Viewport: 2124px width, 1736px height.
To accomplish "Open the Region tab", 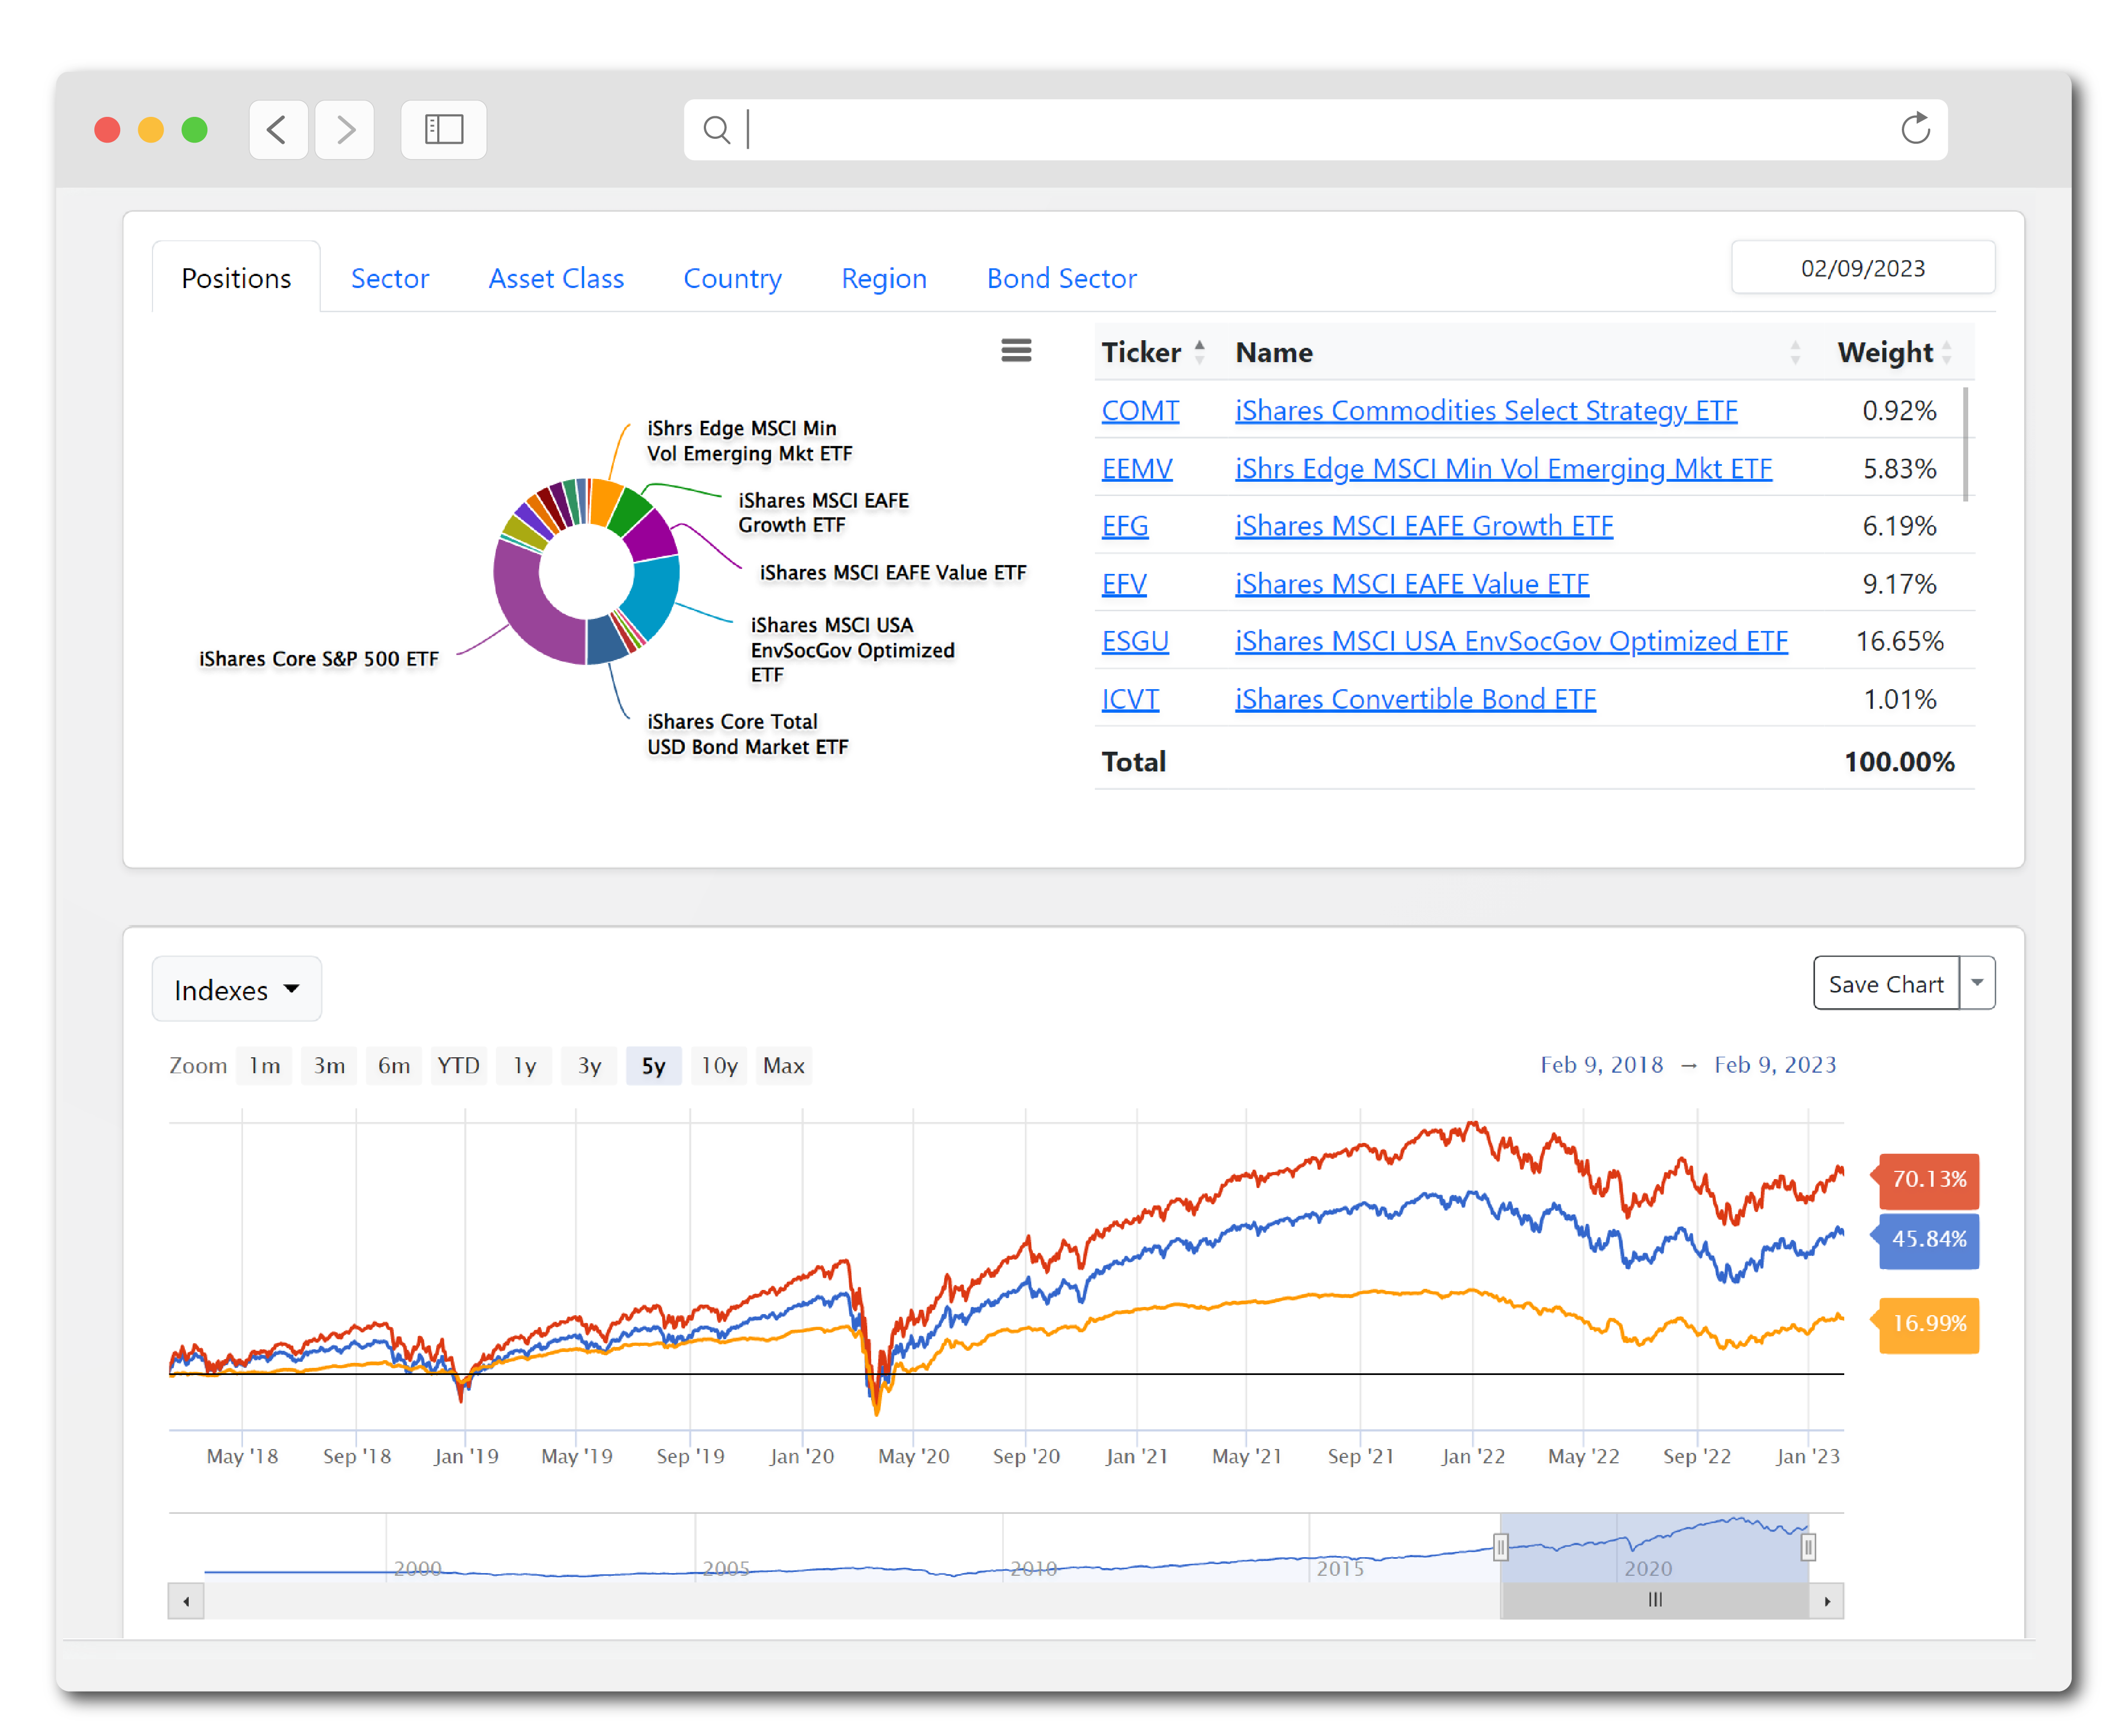I will pyautogui.click(x=884, y=278).
